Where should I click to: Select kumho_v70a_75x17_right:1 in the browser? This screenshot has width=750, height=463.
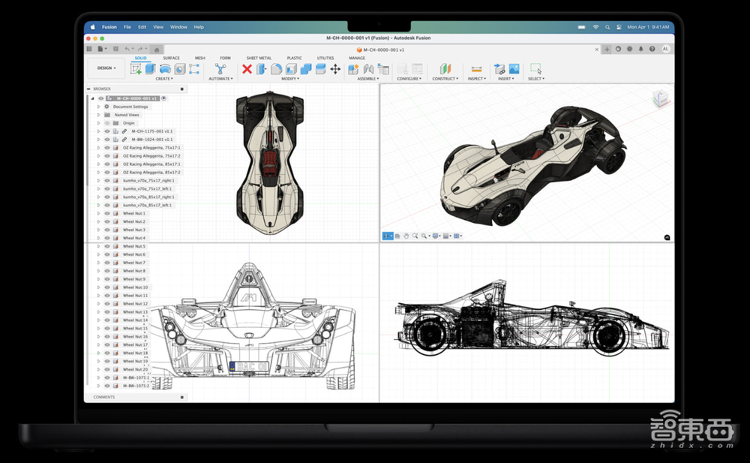pyautogui.click(x=148, y=181)
